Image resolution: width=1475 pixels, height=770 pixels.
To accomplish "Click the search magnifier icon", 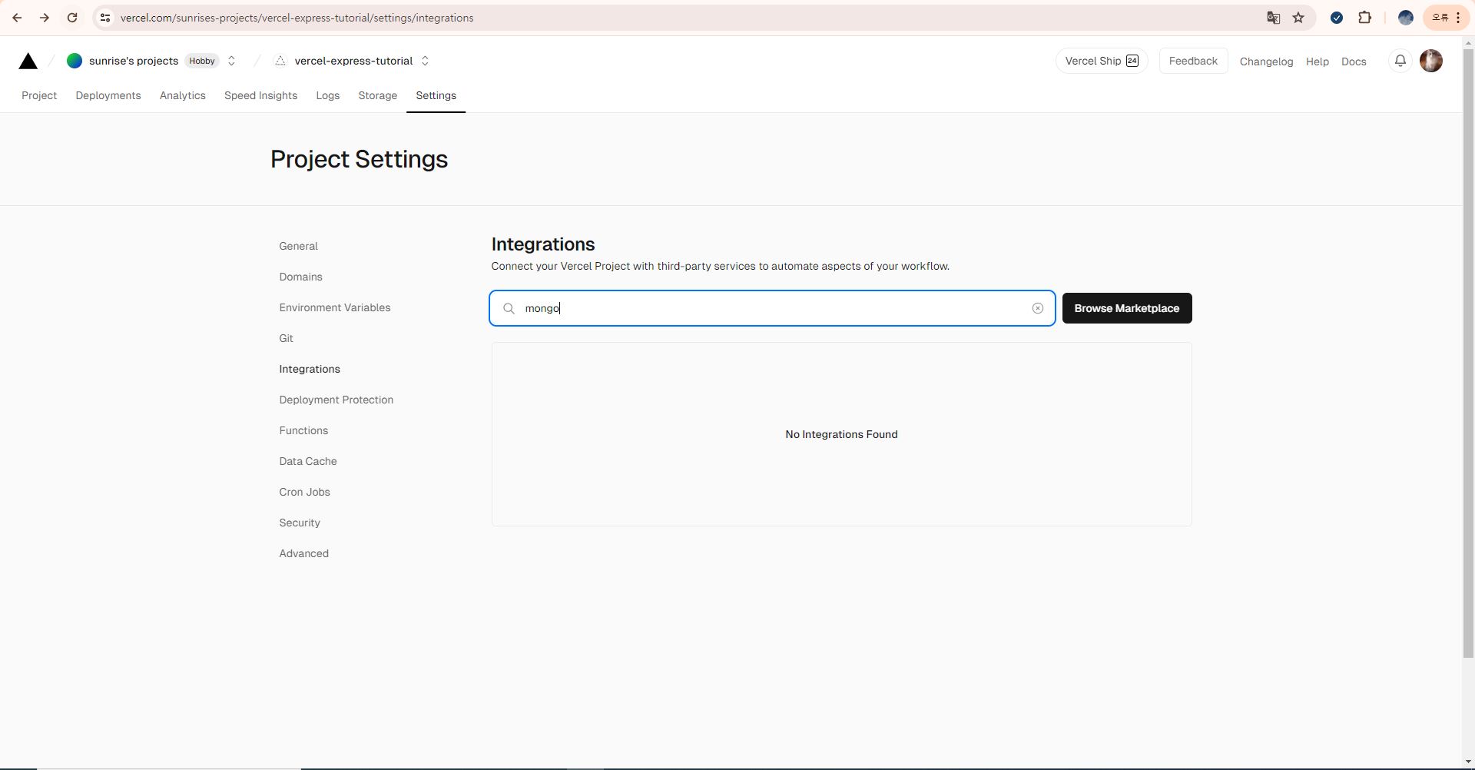I will click(509, 308).
